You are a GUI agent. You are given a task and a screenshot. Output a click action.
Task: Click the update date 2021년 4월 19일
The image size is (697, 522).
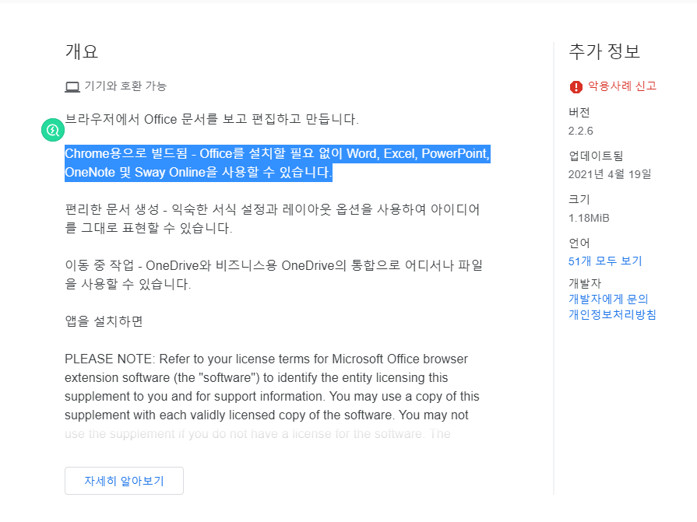pos(609,174)
